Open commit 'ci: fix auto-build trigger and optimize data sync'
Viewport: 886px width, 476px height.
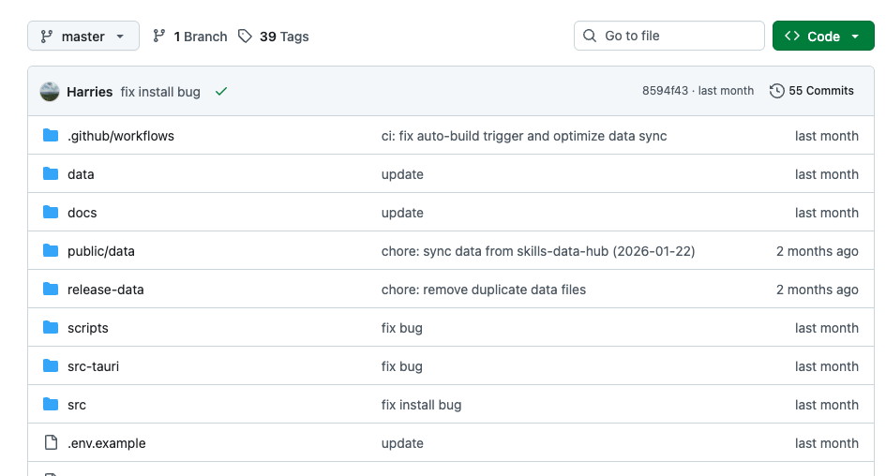(x=524, y=136)
